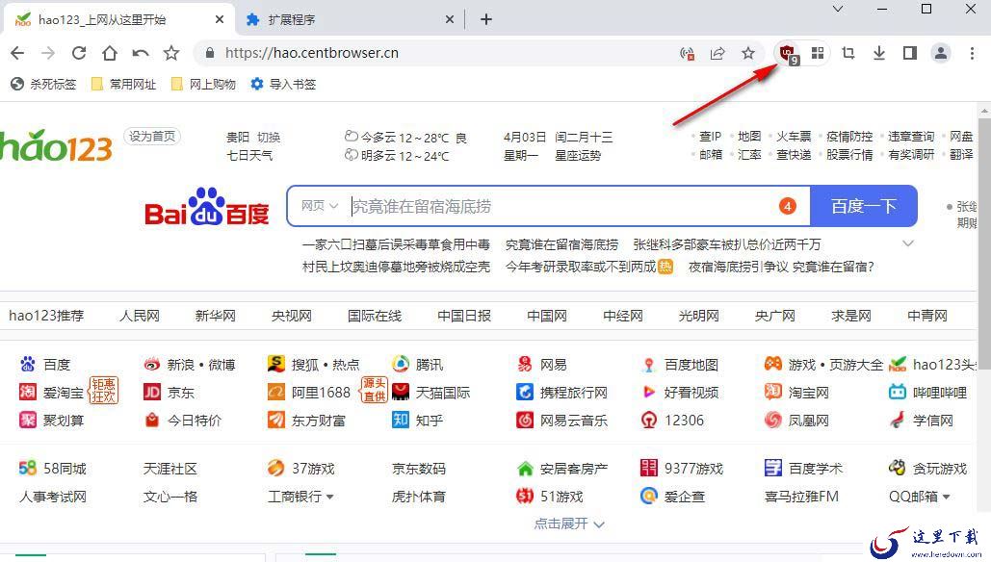991x562 pixels.
Task: Open tab search chevron in title bar
Action: [838, 9]
